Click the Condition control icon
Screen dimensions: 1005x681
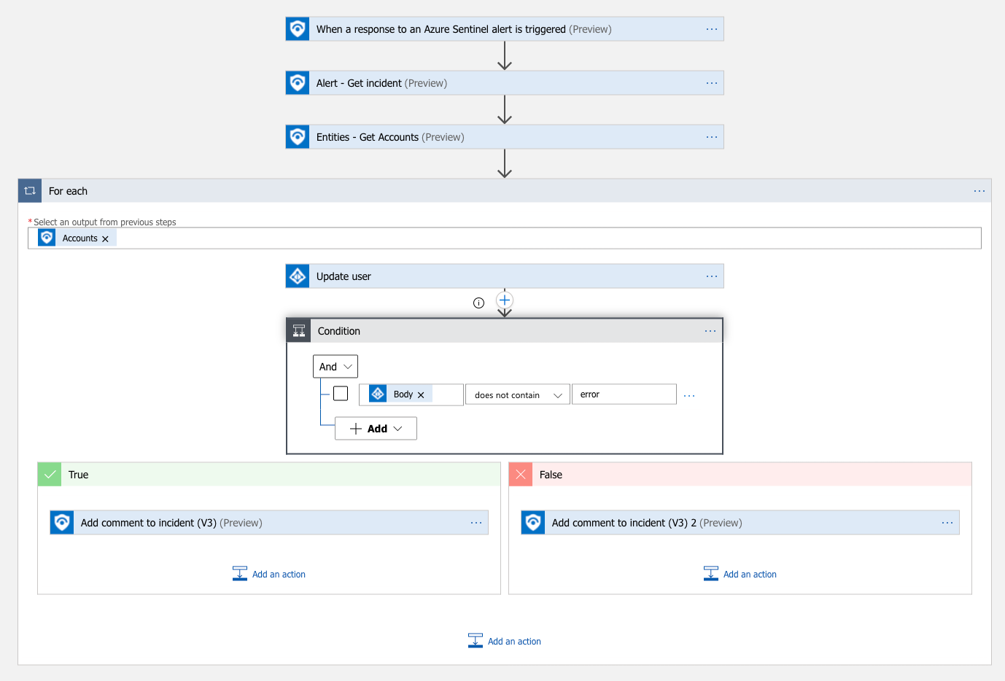(299, 331)
